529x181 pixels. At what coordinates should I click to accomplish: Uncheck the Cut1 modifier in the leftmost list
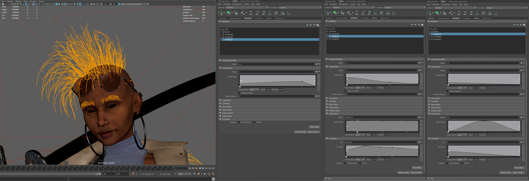coord(221,29)
